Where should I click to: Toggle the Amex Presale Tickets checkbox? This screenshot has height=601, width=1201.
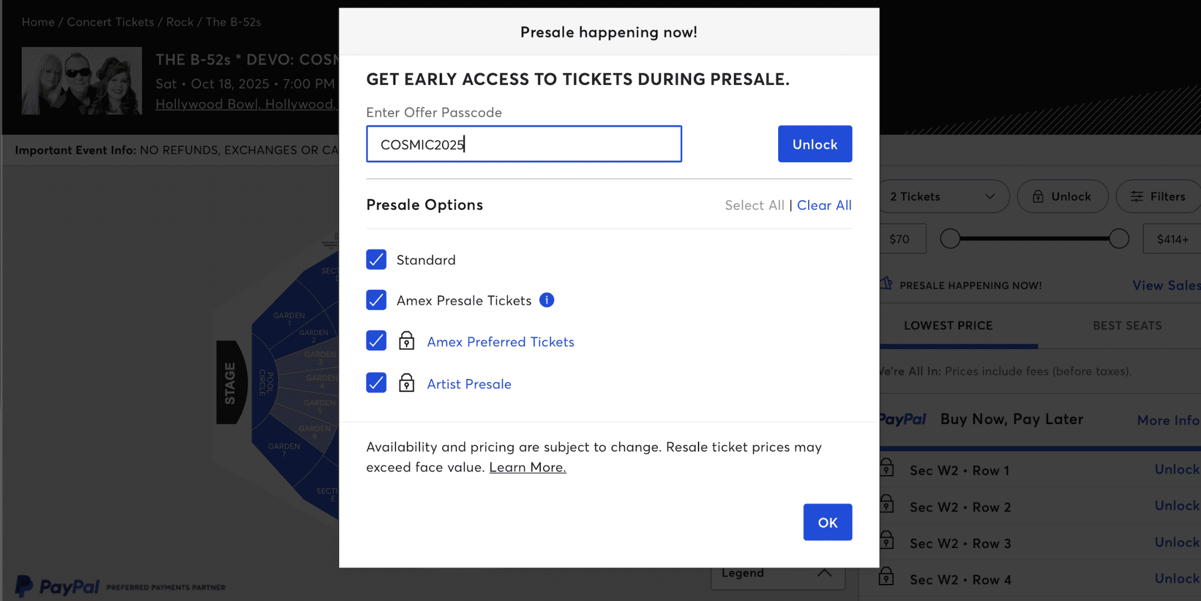point(376,300)
